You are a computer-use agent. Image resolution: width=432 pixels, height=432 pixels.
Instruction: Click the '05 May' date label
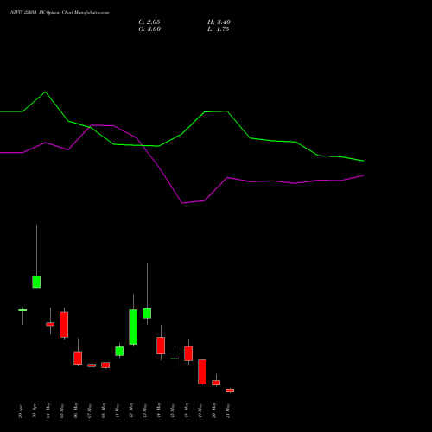point(62,410)
